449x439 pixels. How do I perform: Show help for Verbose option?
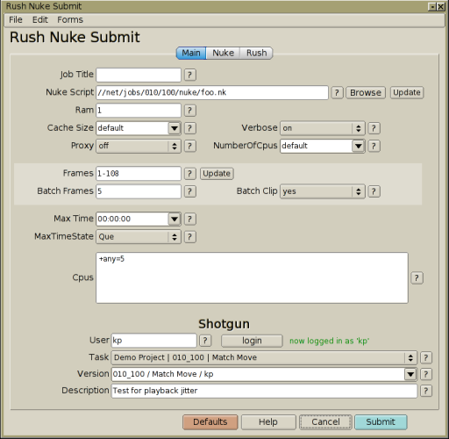(x=374, y=128)
